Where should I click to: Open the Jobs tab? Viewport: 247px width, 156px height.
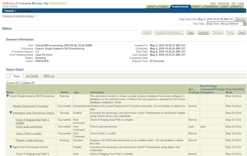[225, 7]
